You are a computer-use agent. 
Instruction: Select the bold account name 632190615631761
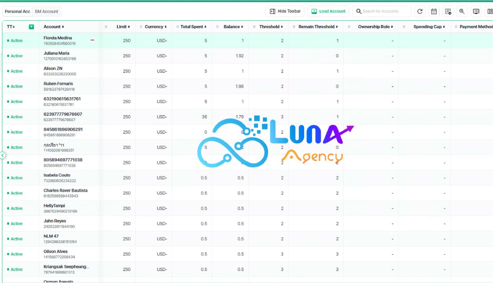(x=62, y=99)
